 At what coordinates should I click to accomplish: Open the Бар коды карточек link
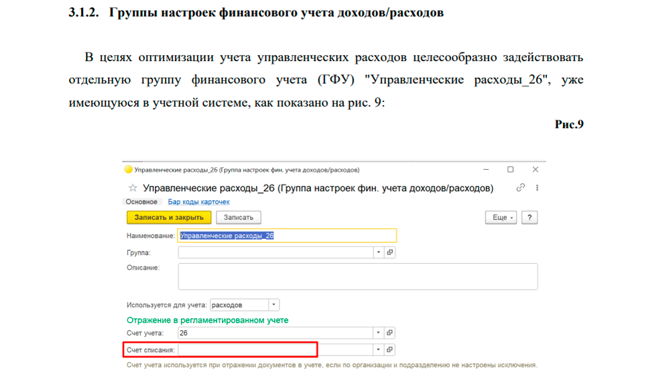point(198,202)
